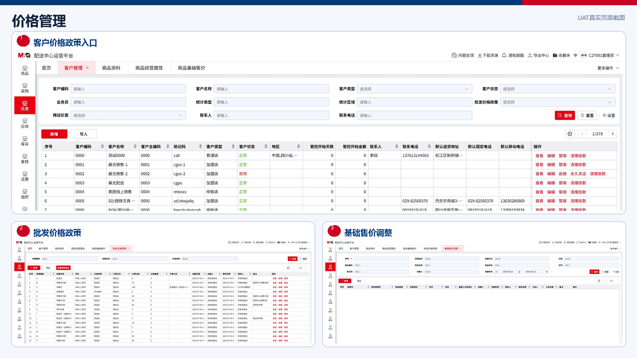Screen dimensions: 637x358
Task: Click the red 查询 search button
Action: (565, 115)
